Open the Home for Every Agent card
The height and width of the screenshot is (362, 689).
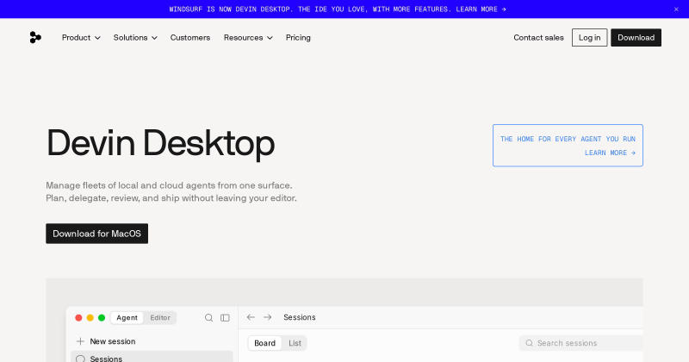click(568, 146)
